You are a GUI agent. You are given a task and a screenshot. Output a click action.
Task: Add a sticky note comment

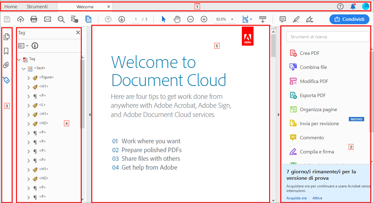(x=283, y=19)
